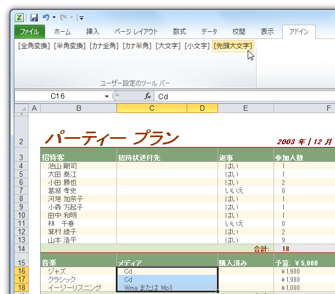Select the cell with 河垣 加奈子
This screenshot has height=294, width=335.
(79, 199)
